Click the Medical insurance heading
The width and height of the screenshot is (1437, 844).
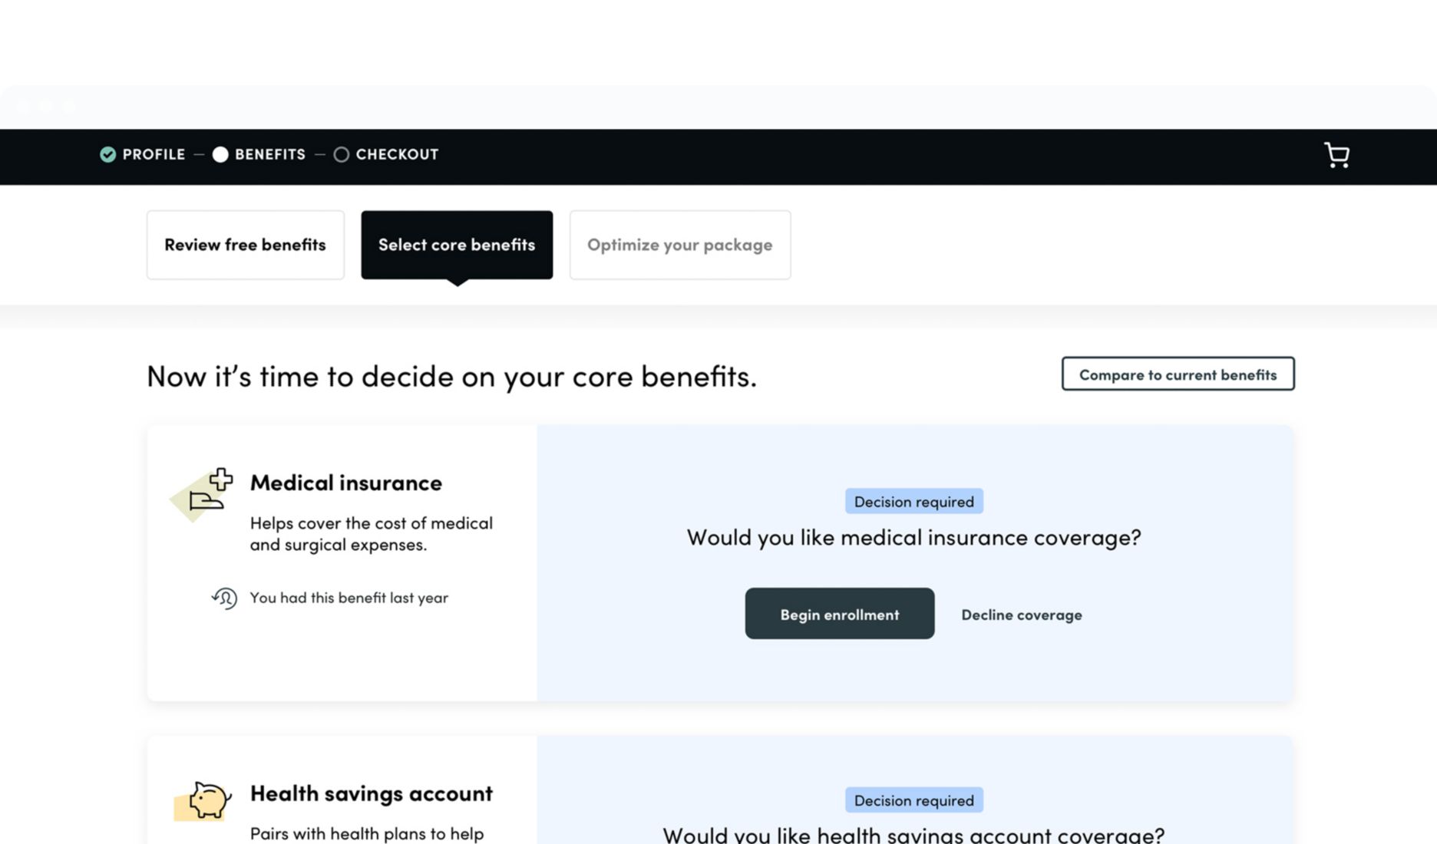[346, 483]
